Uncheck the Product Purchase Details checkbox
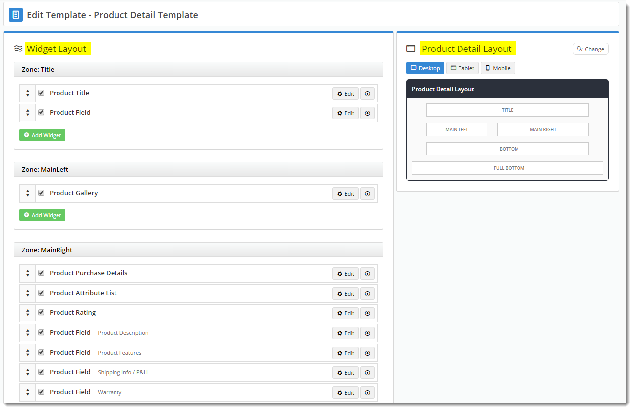Screen dimensions: 633x410 pos(41,273)
